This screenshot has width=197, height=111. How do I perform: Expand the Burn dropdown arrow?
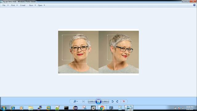click(x=35, y=5)
